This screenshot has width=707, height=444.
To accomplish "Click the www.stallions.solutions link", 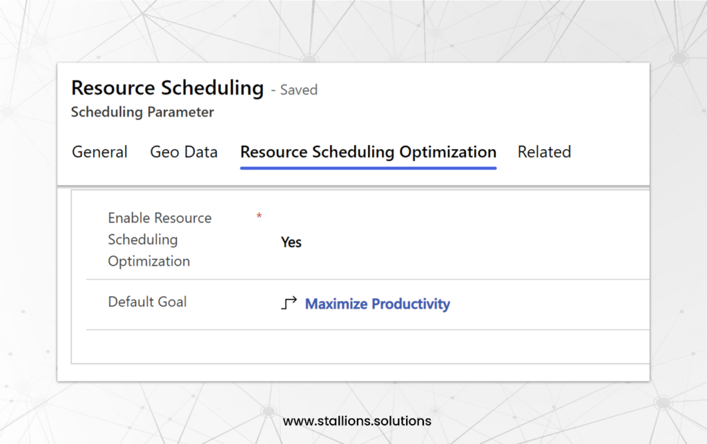I will pyautogui.click(x=356, y=421).
